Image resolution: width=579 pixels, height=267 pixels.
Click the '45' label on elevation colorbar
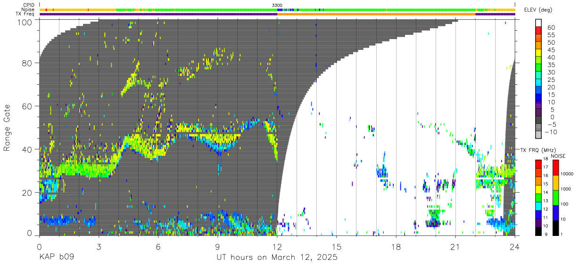coord(550,50)
